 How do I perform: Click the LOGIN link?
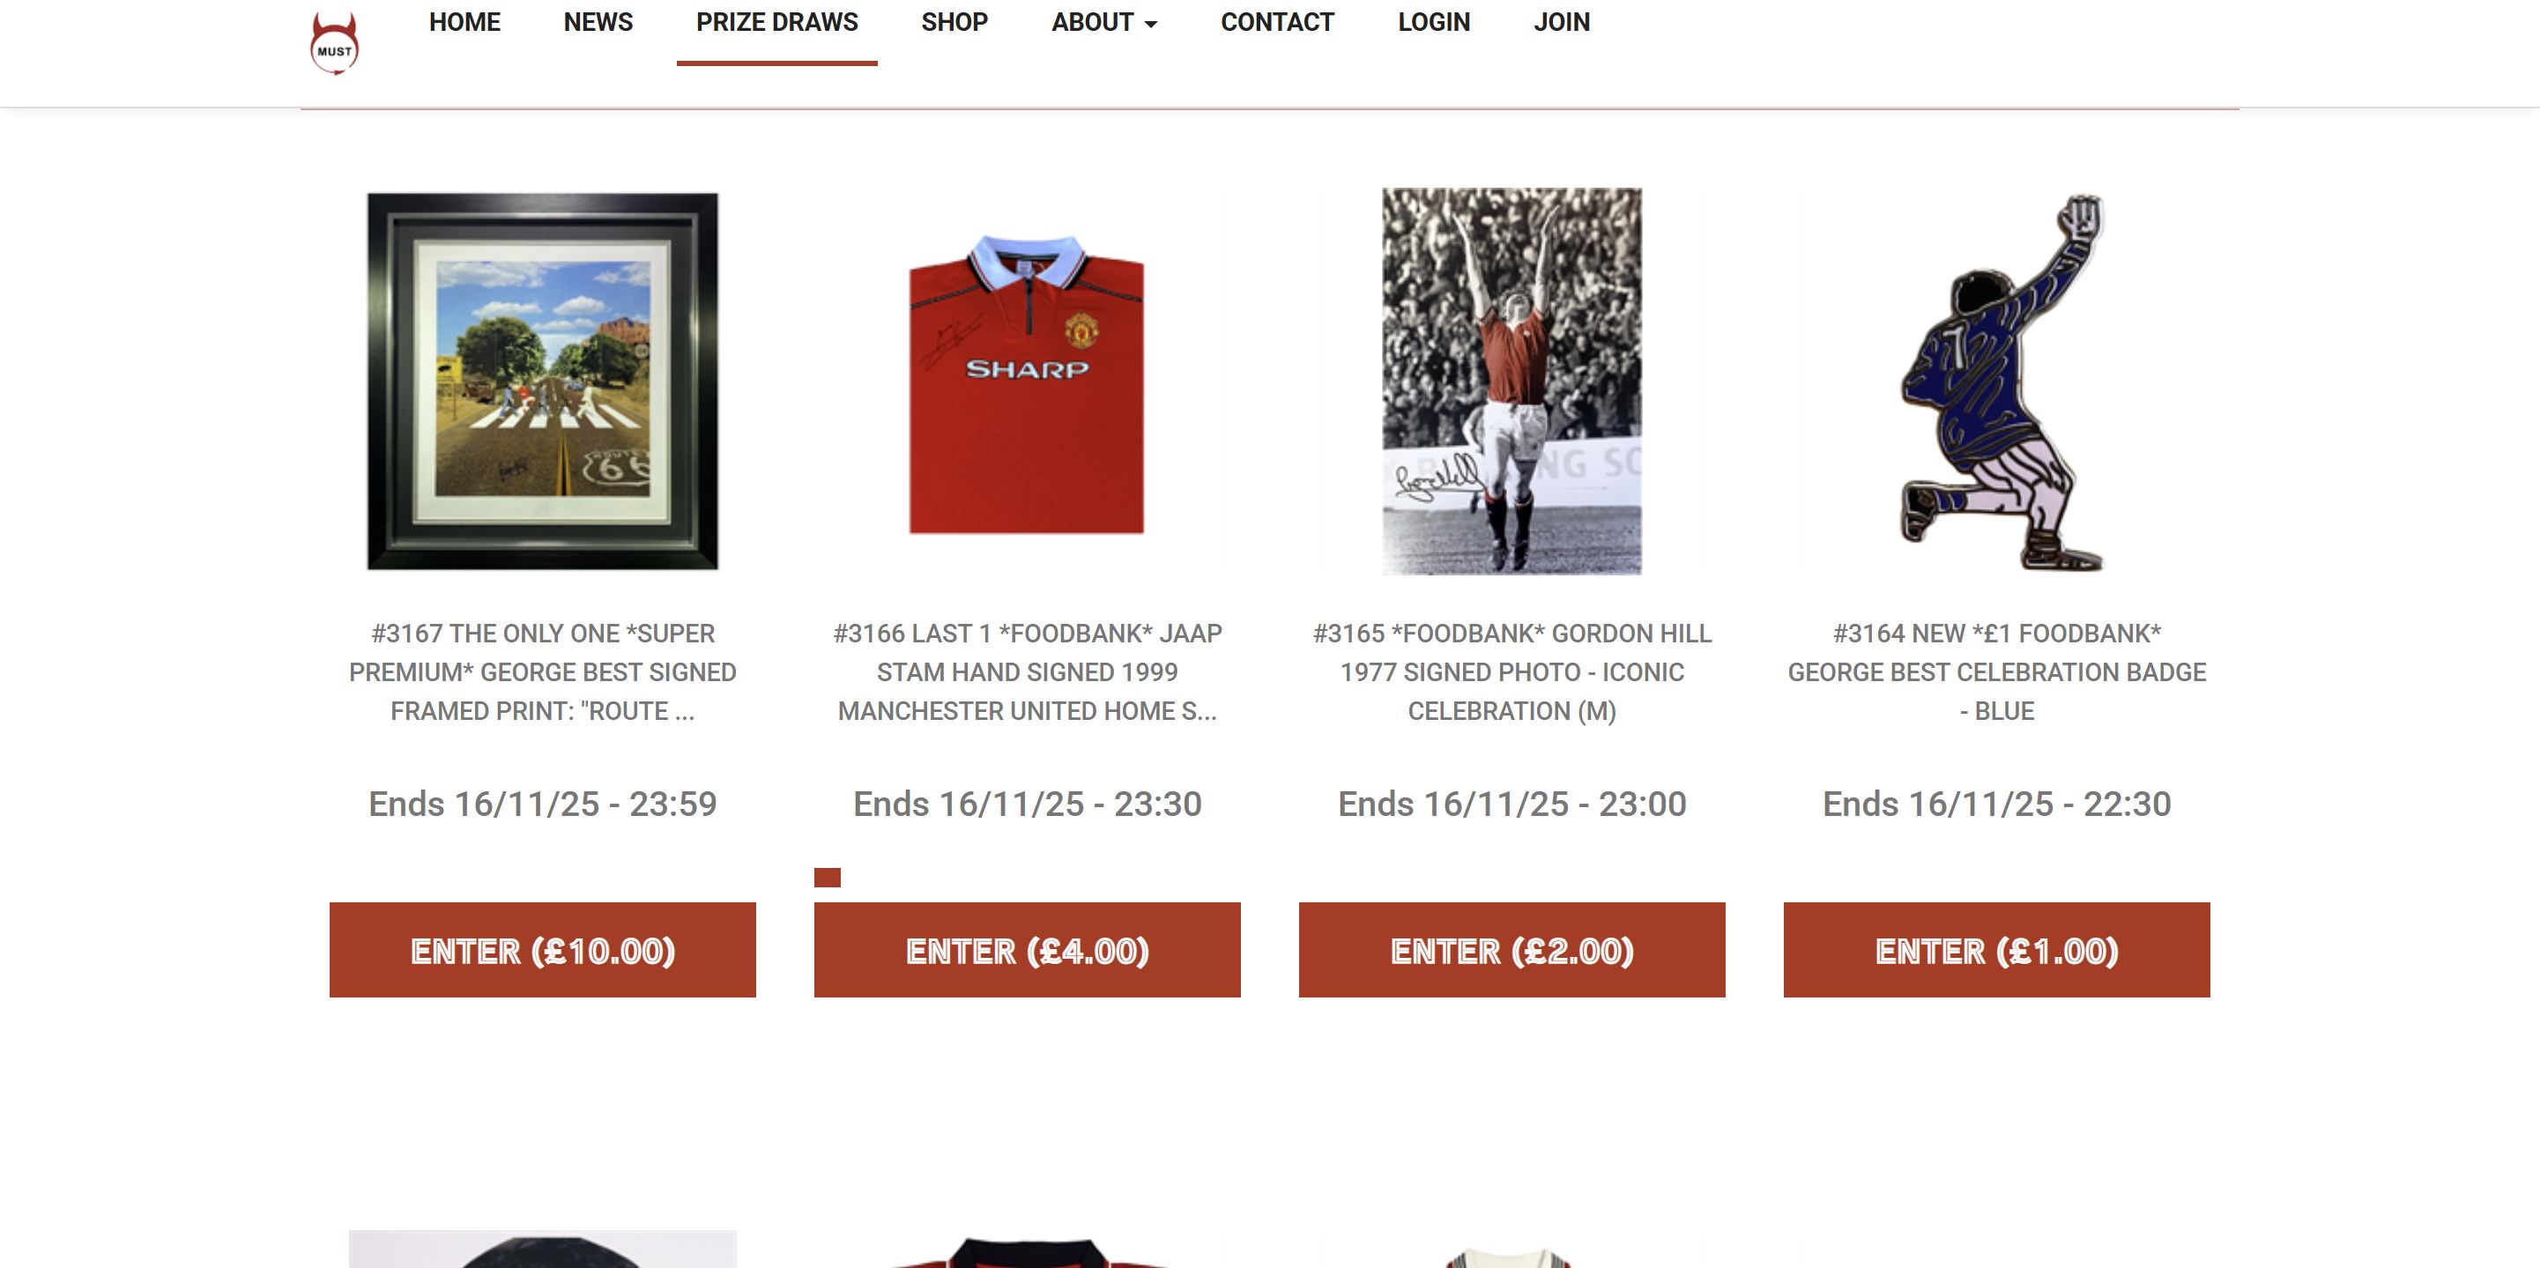click(x=1434, y=23)
